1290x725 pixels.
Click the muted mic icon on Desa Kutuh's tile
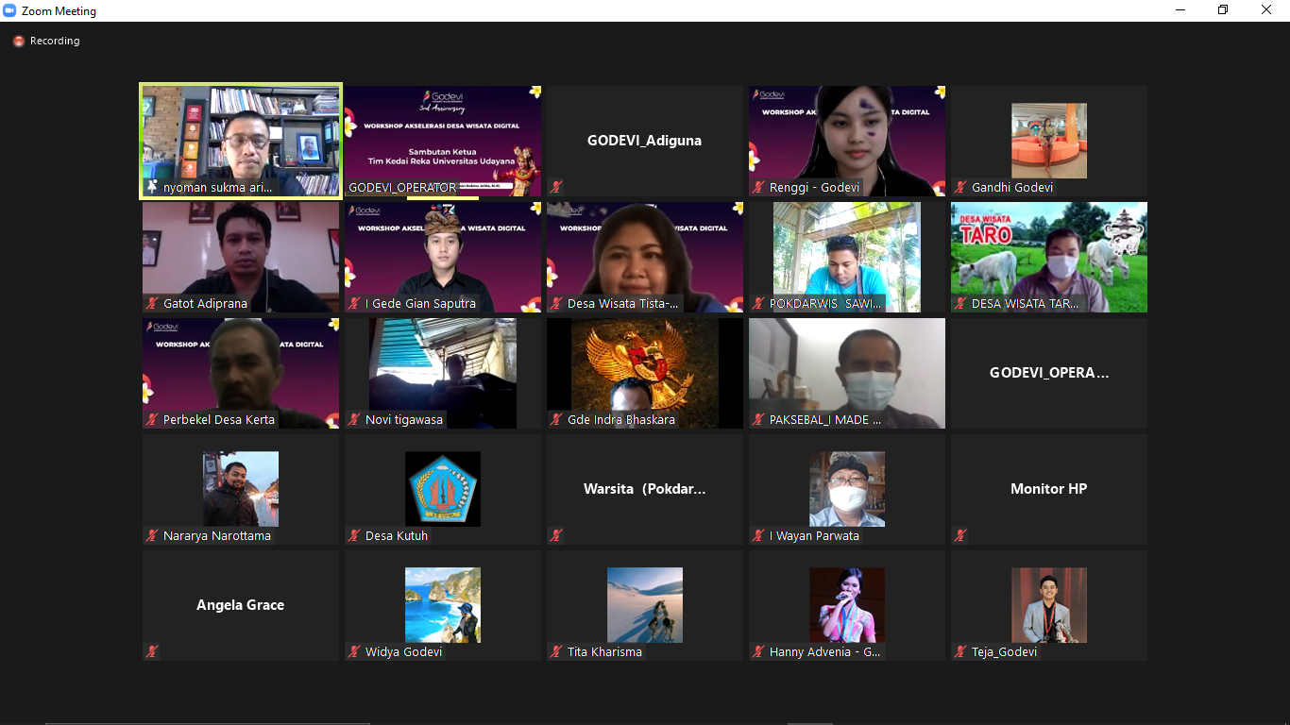click(x=354, y=535)
